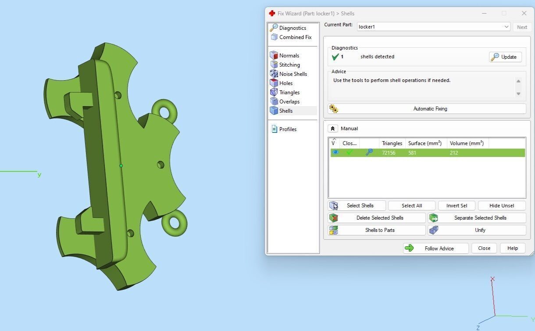Run Automatic Fixing

click(x=427, y=109)
